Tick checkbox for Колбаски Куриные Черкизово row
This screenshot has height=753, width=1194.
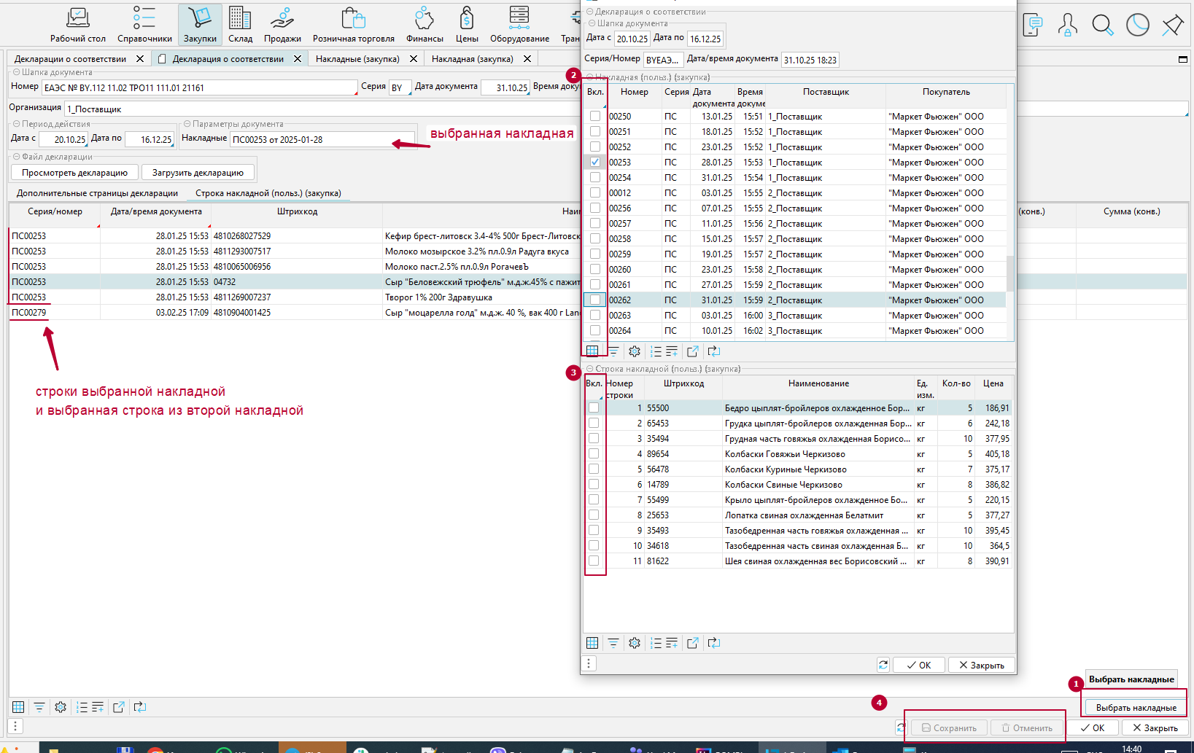pos(594,469)
